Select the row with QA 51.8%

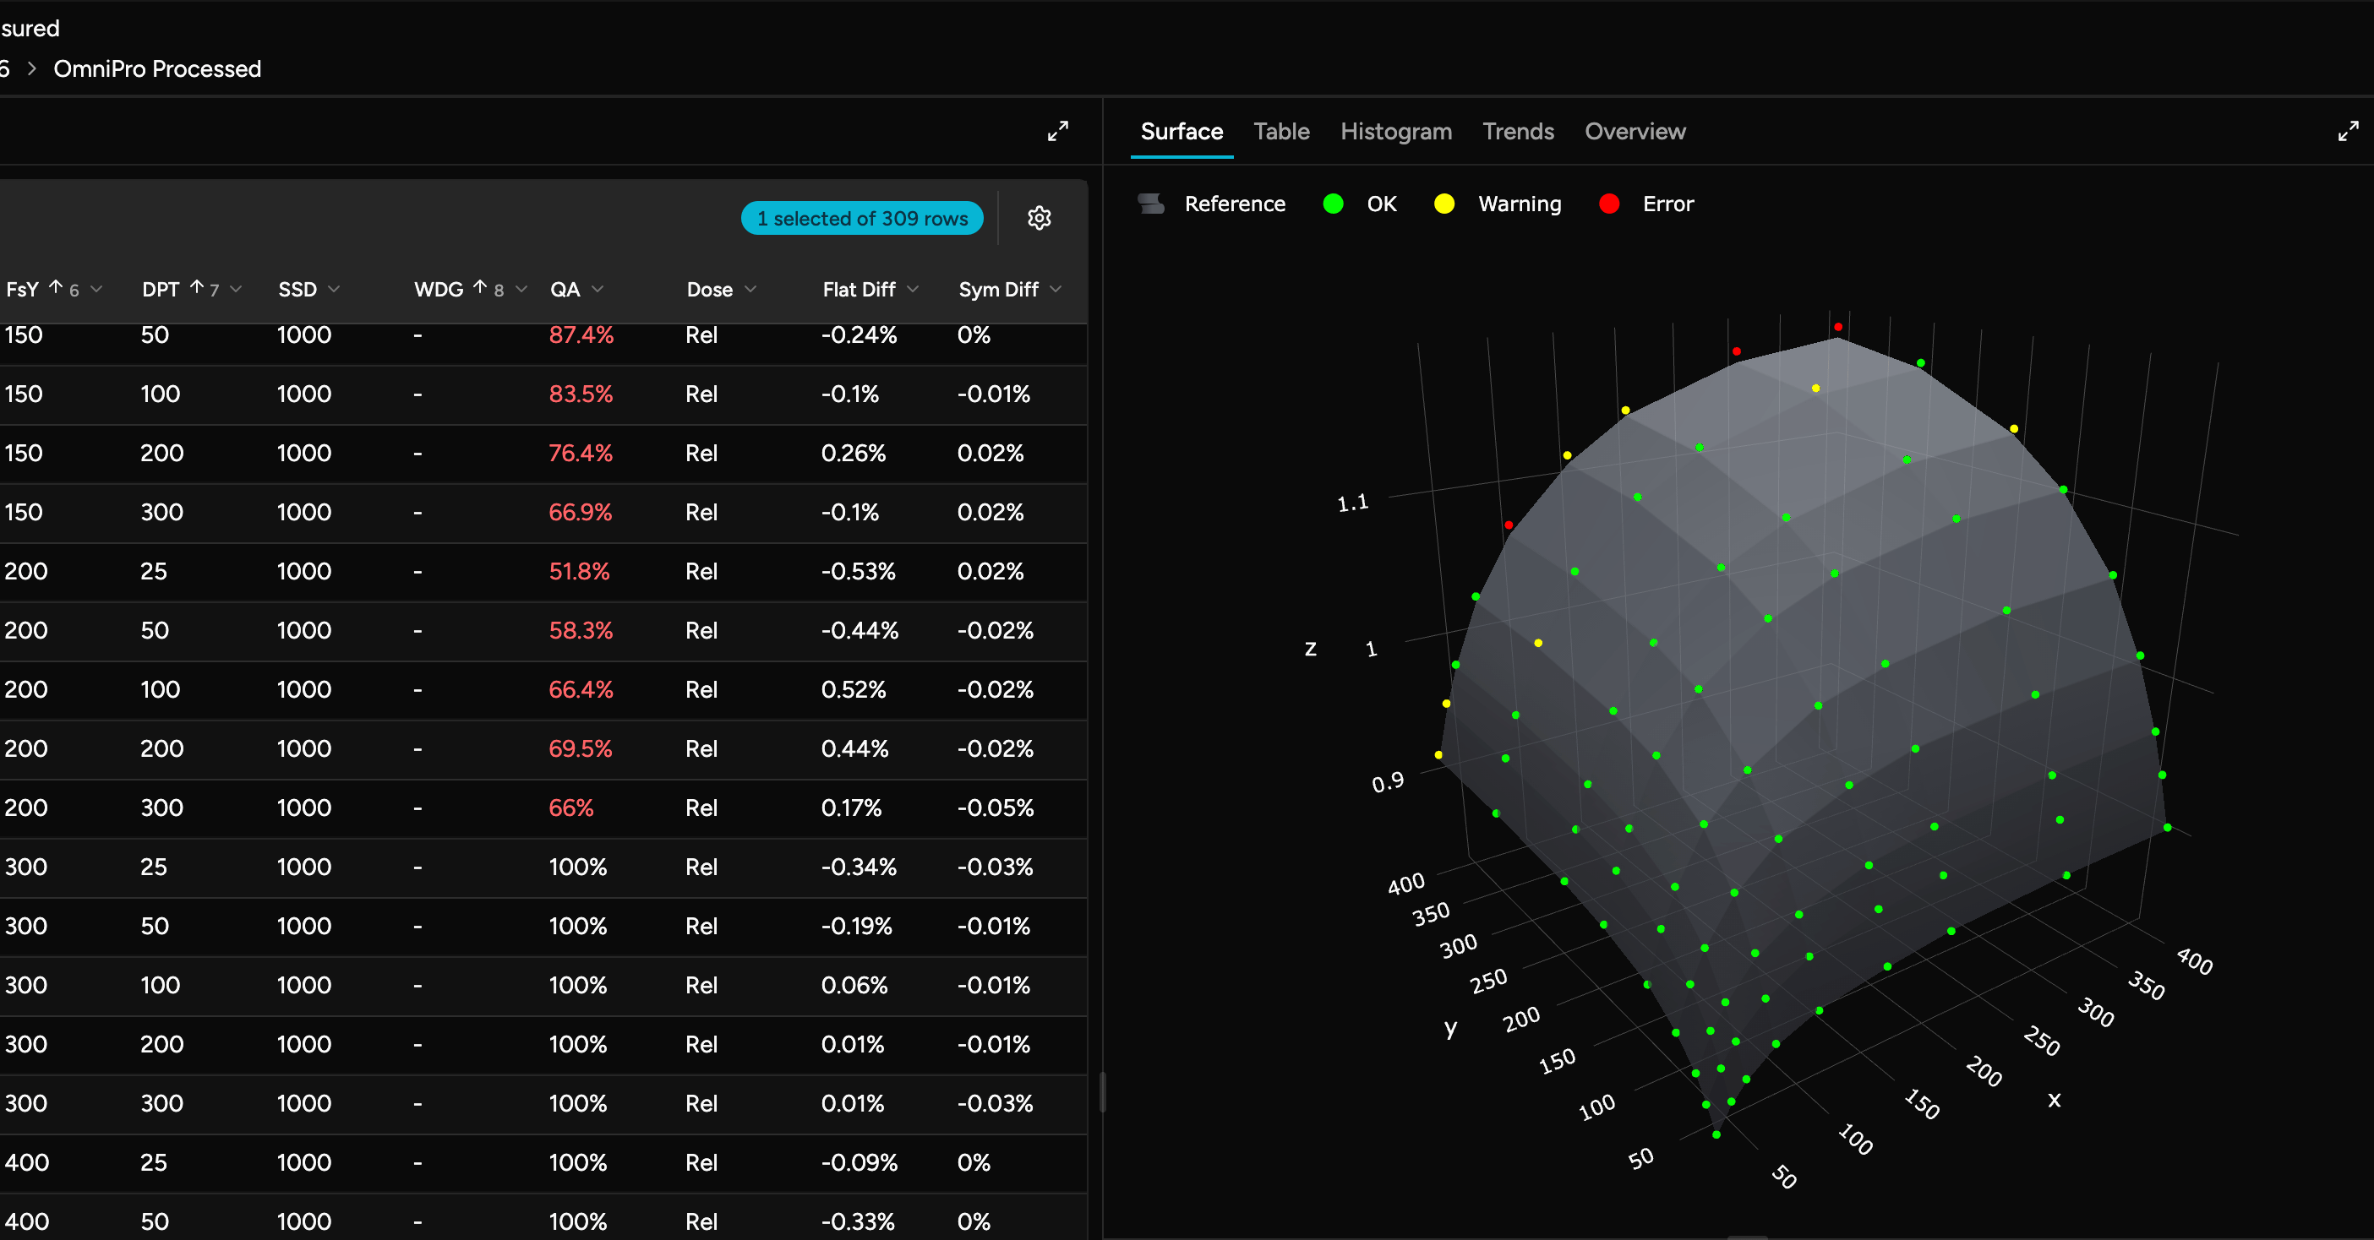[x=579, y=571]
